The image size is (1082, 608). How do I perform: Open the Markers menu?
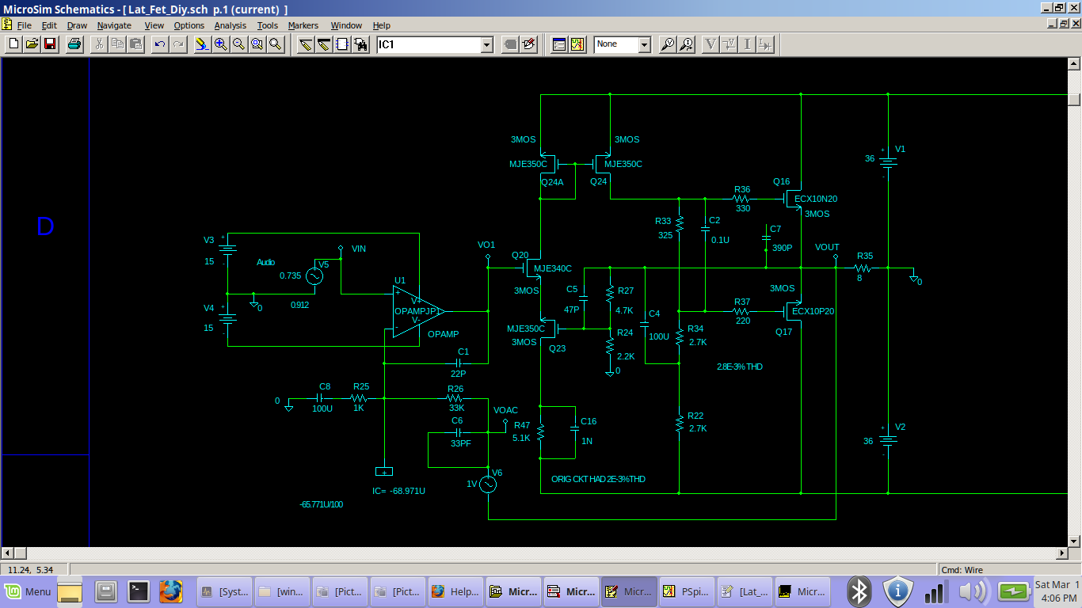[x=303, y=25]
